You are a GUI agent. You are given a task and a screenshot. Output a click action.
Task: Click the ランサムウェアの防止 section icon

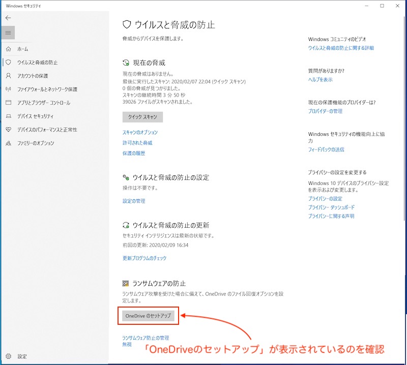point(126,283)
